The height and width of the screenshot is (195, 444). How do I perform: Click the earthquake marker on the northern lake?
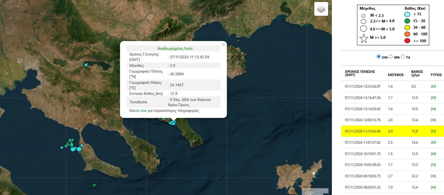click(86, 65)
